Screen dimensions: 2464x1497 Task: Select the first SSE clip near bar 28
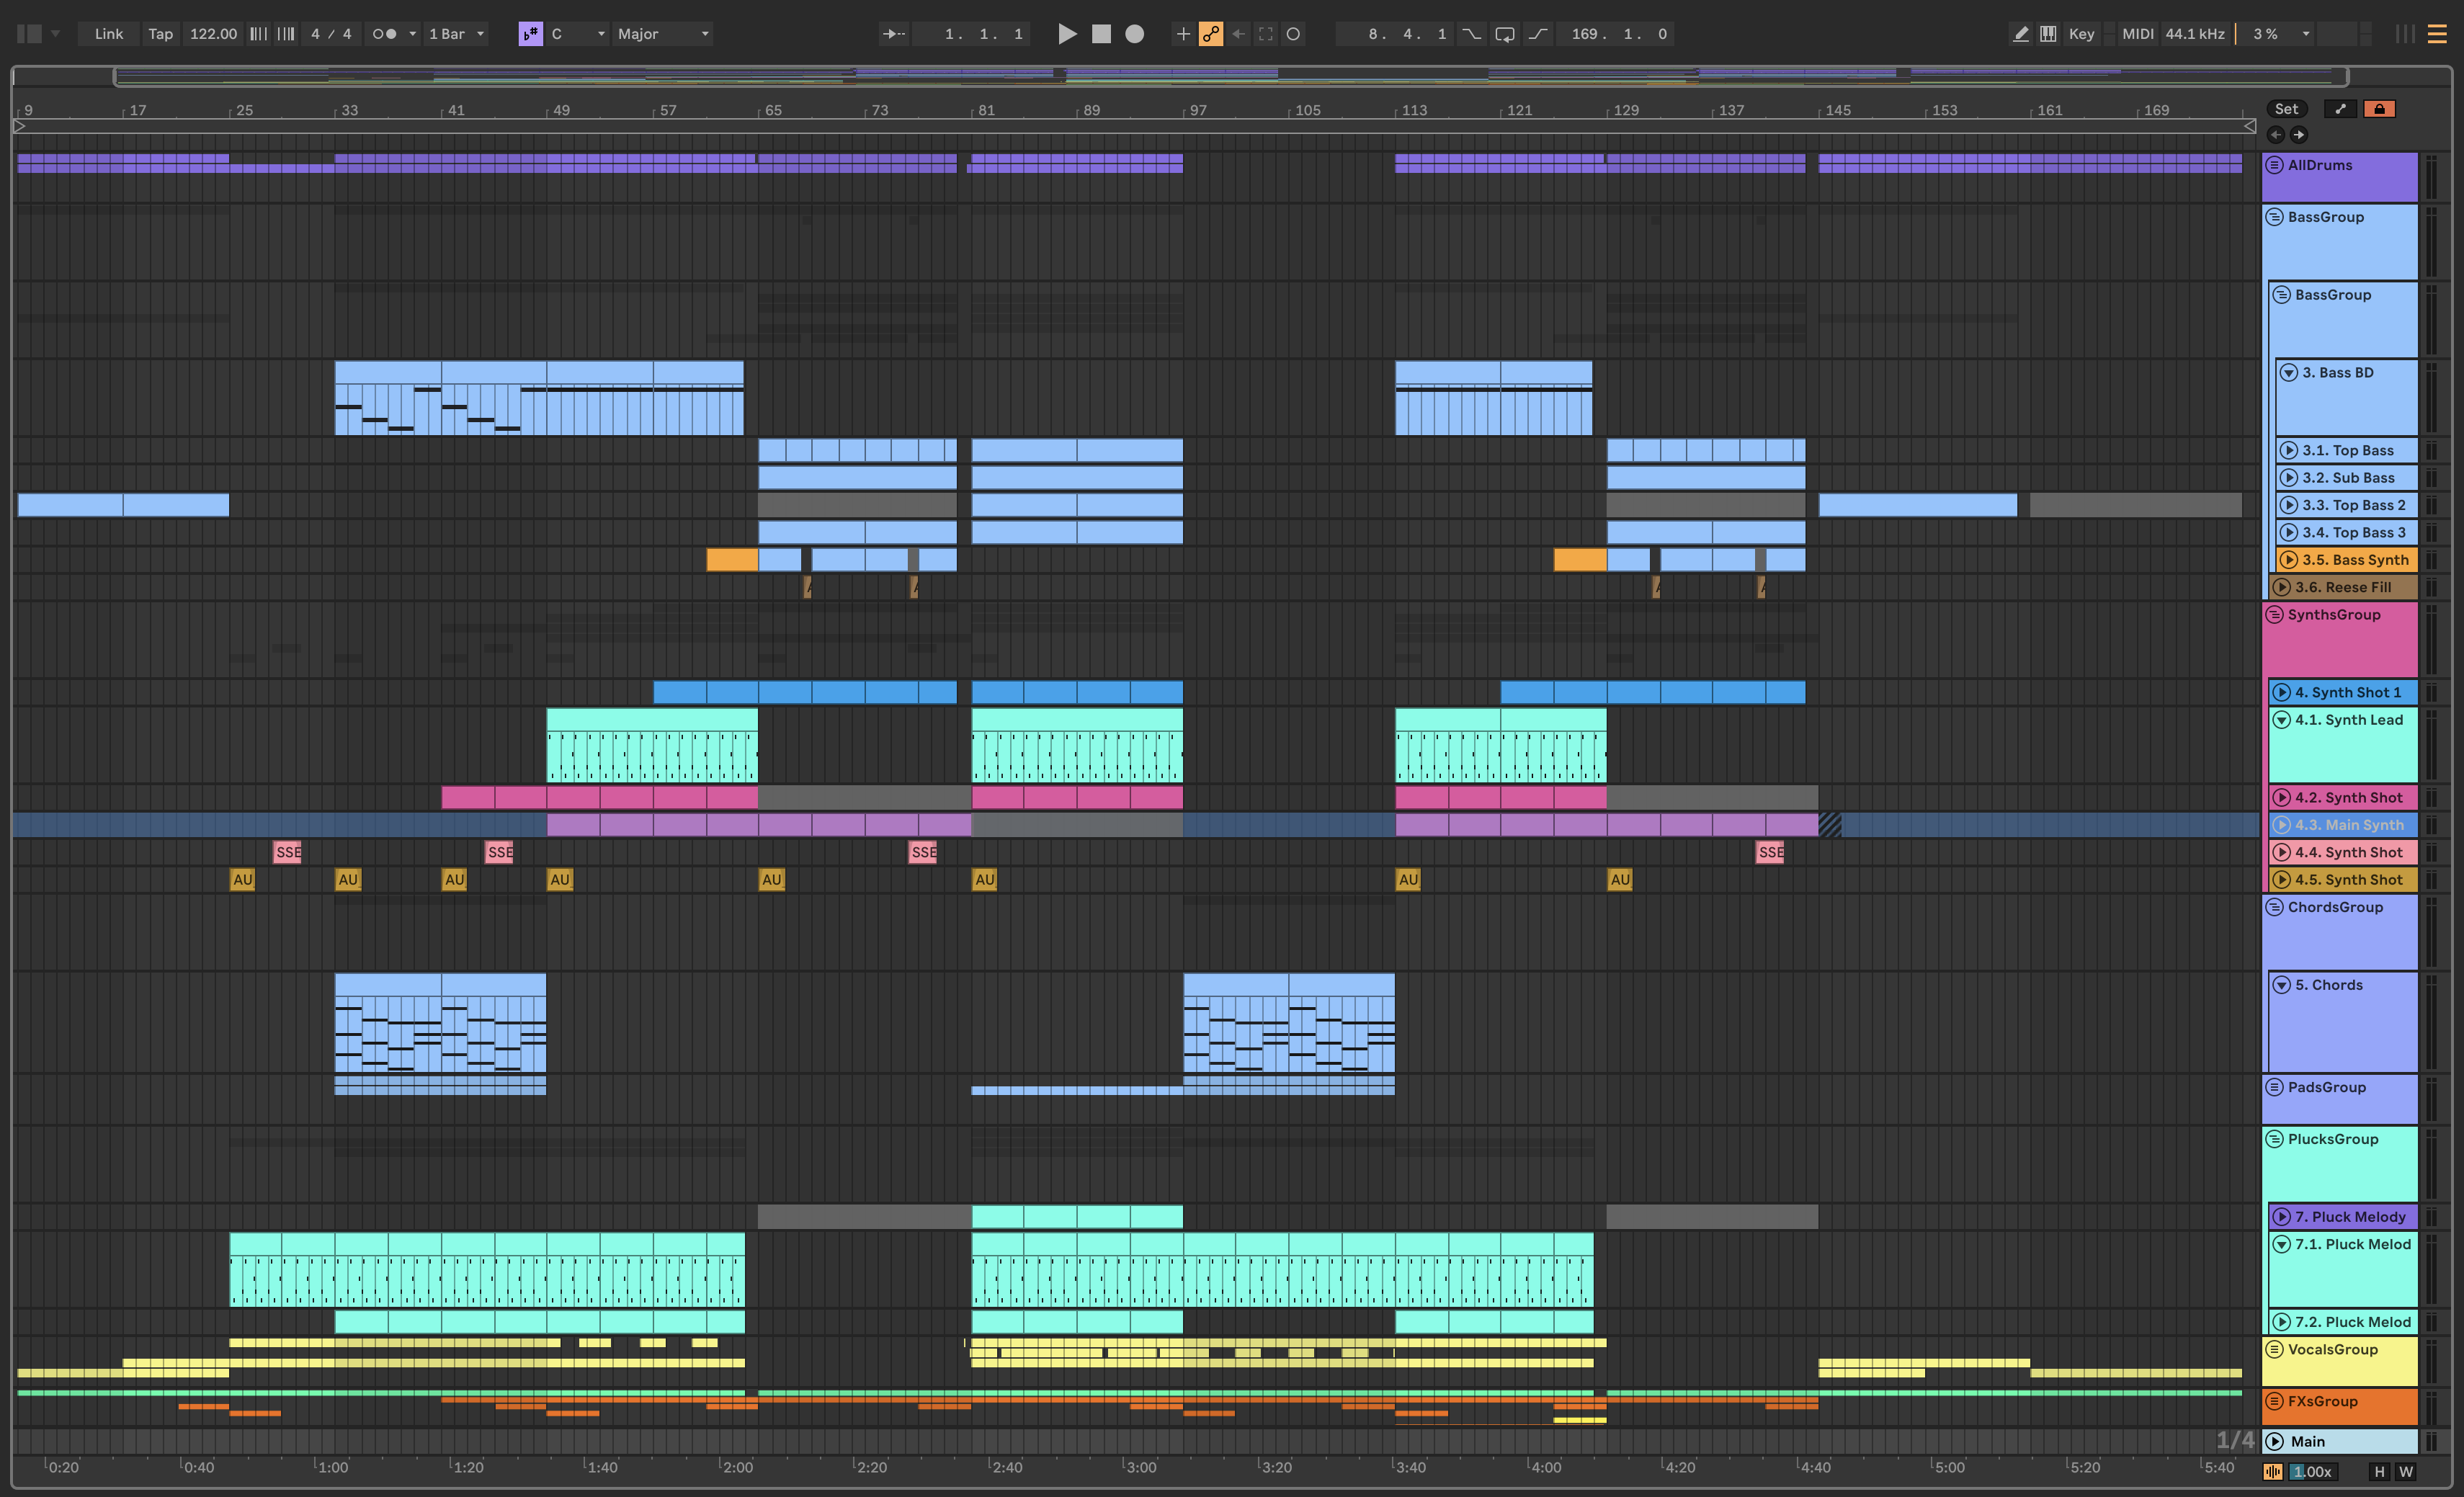pos(287,852)
